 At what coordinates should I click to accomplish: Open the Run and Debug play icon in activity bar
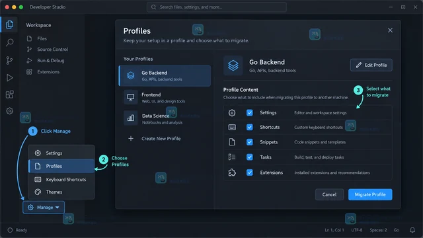point(9,78)
